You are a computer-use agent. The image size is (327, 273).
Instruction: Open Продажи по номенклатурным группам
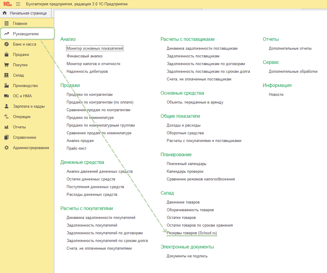pos(100,125)
